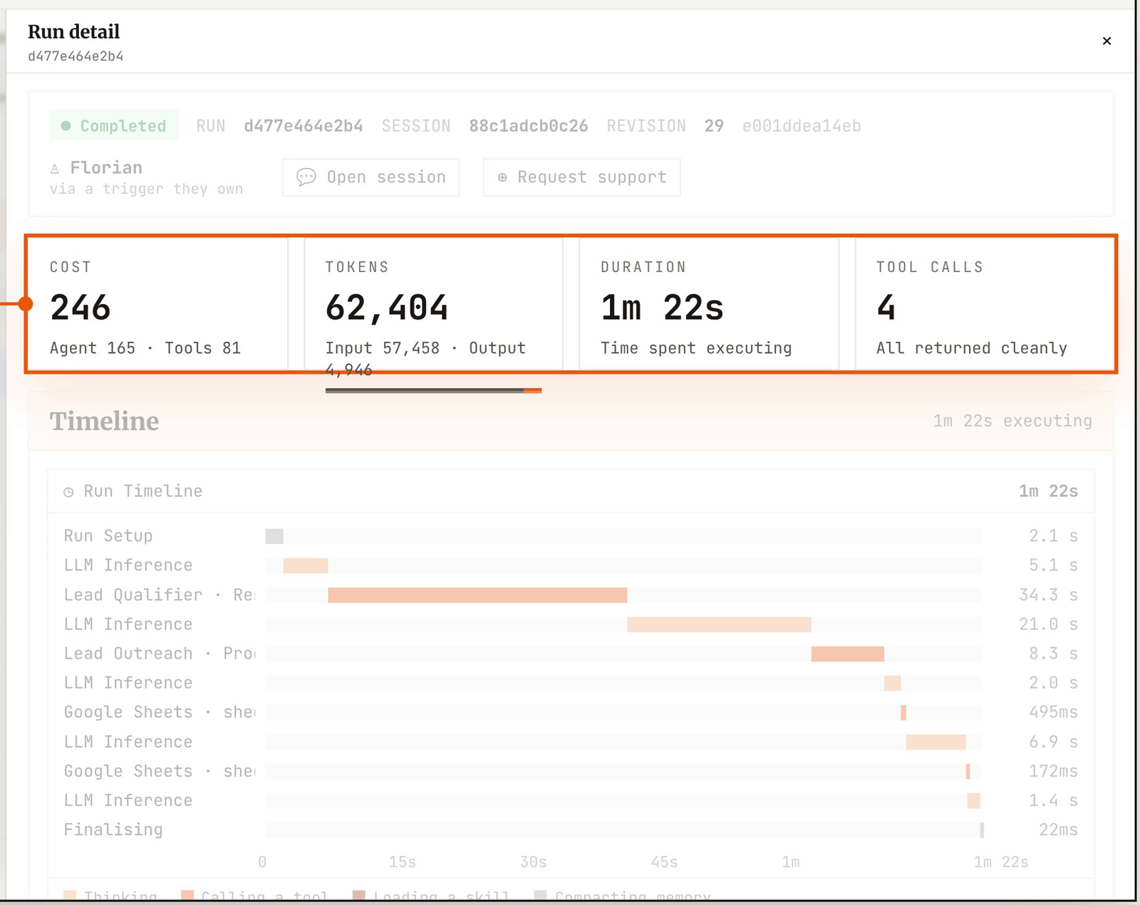
Task: Click the Lead Qualifier row label
Action: pyautogui.click(x=159, y=595)
